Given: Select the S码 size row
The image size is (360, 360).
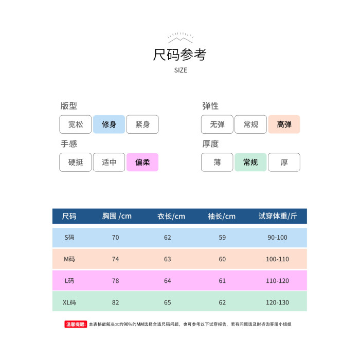Looking at the screenshot, I should tap(69, 238).
